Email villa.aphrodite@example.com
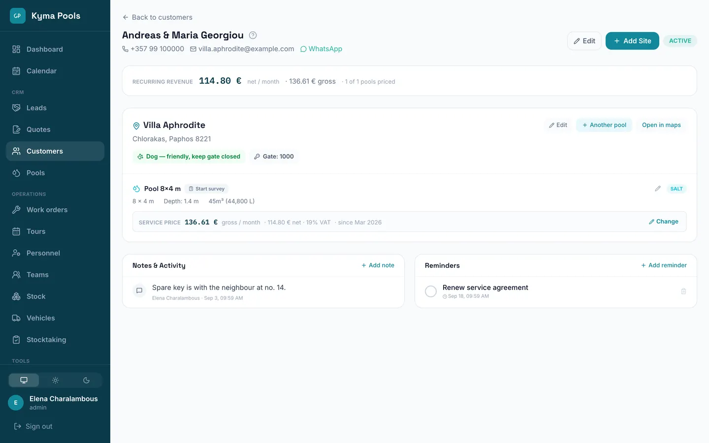Image resolution: width=709 pixels, height=443 pixels. click(242, 49)
